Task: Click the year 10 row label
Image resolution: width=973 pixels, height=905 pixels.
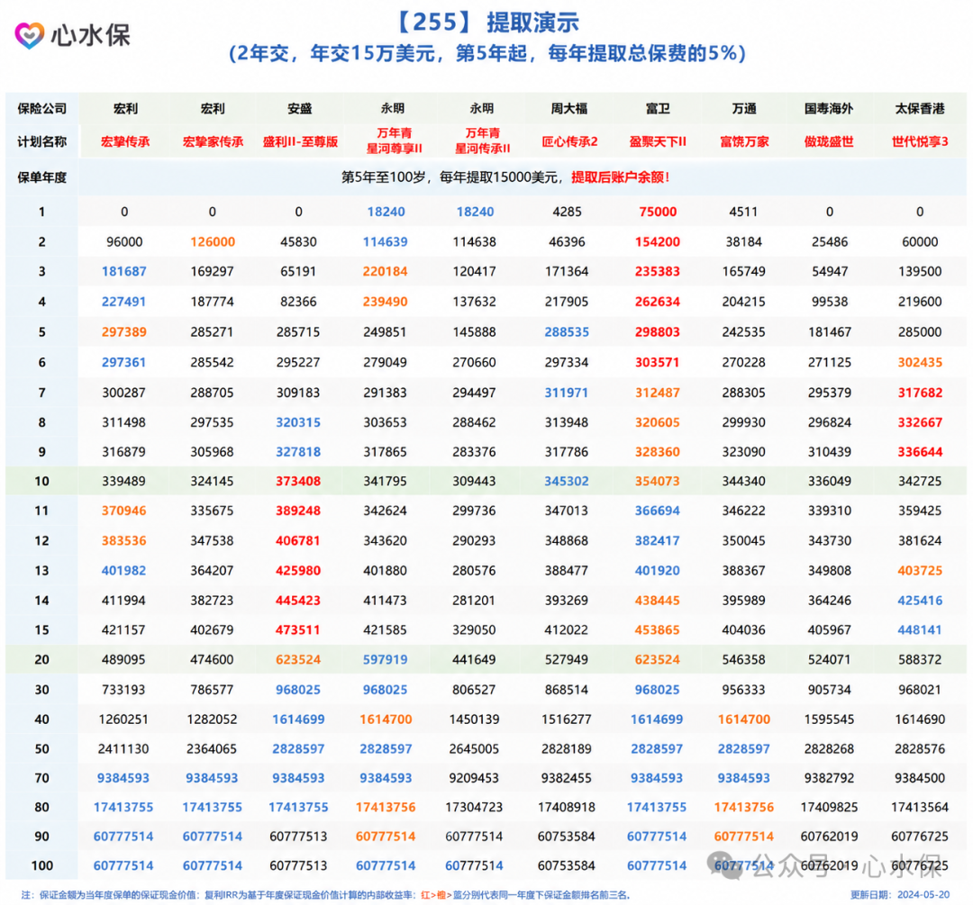Action: click(x=41, y=482)
